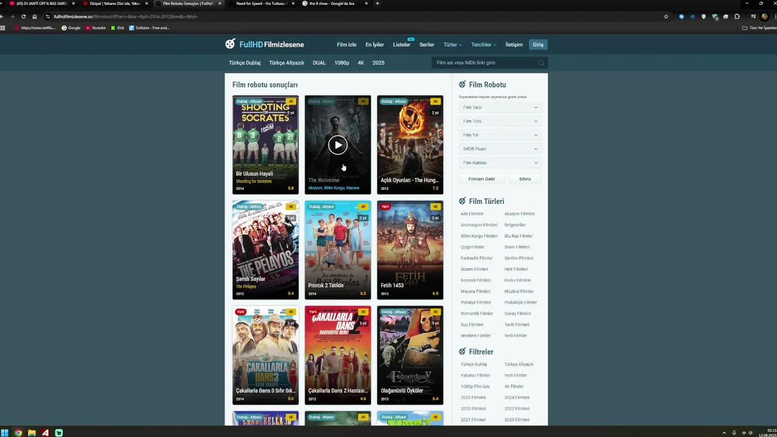Viewport: 777px width, 437px height.
Task: Open Aksiyon Filmleri genre link
Action: (x=520, y=214)
